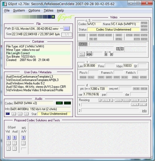Click the TFF field order indicator

pyautogui.click(x=101, y=77)
